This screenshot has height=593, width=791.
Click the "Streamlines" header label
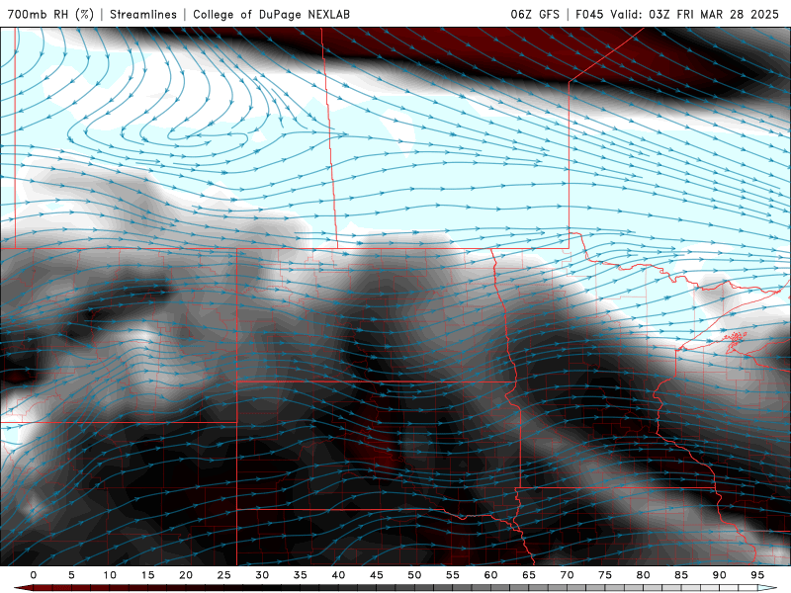[x=143, y=14]
